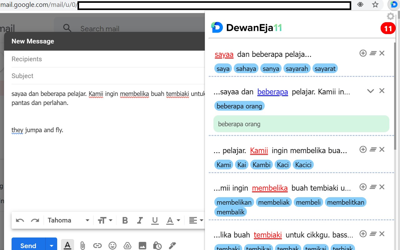
Task: Toggle bold formatting
Action: coord(125,220)
